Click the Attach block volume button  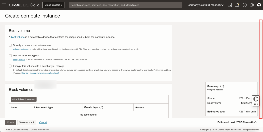[x=24, y=99]
